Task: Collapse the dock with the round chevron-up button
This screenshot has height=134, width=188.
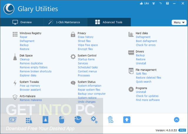Action: 177,120
